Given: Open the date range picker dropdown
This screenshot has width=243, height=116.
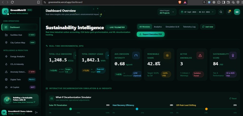Looking at the screenshot, I should 197,12.
